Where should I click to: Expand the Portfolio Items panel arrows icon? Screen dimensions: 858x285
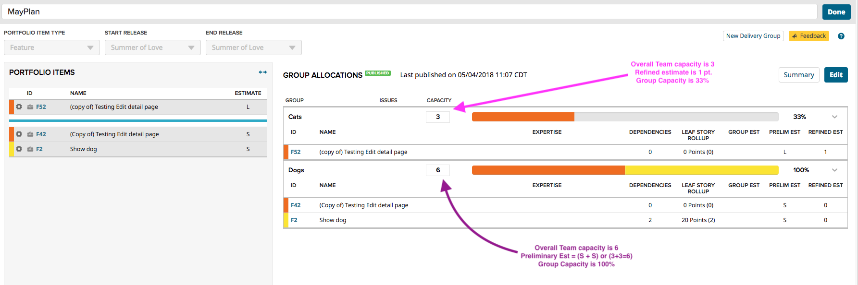pos(262,72)
